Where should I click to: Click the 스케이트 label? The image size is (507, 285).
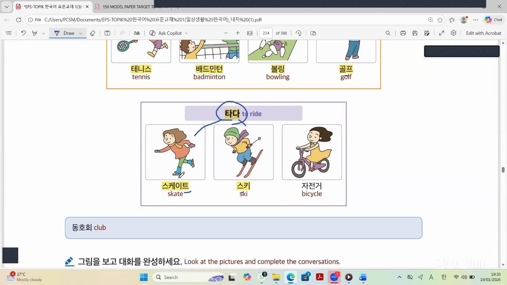[175, 186]
